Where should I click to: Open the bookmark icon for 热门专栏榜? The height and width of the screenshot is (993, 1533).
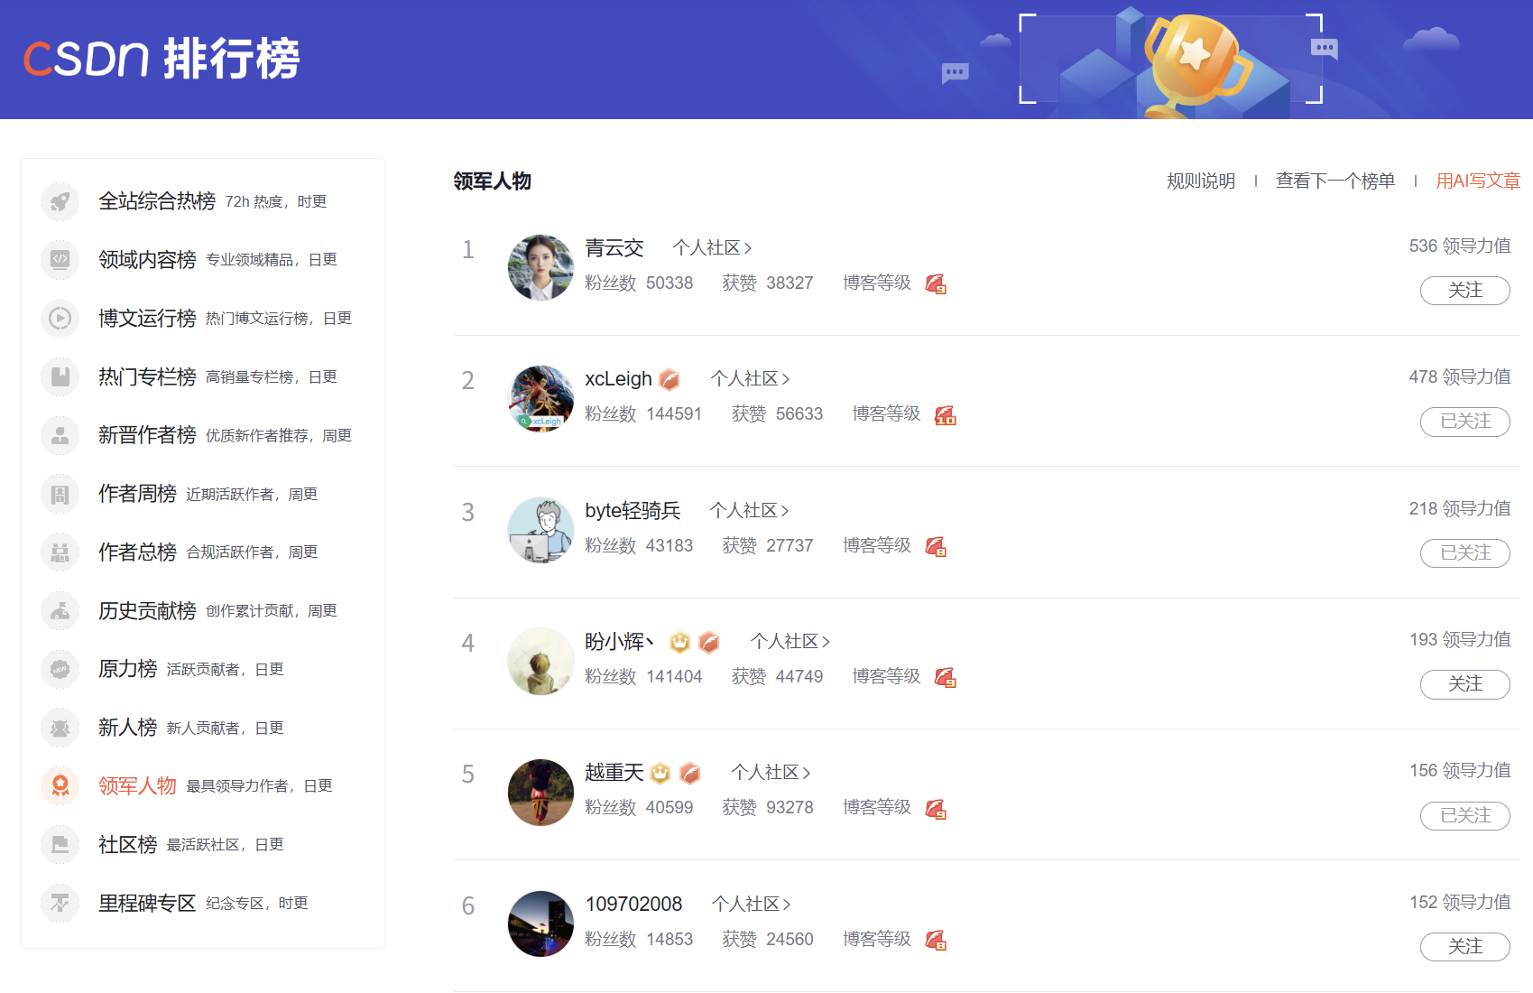(60, 377)
